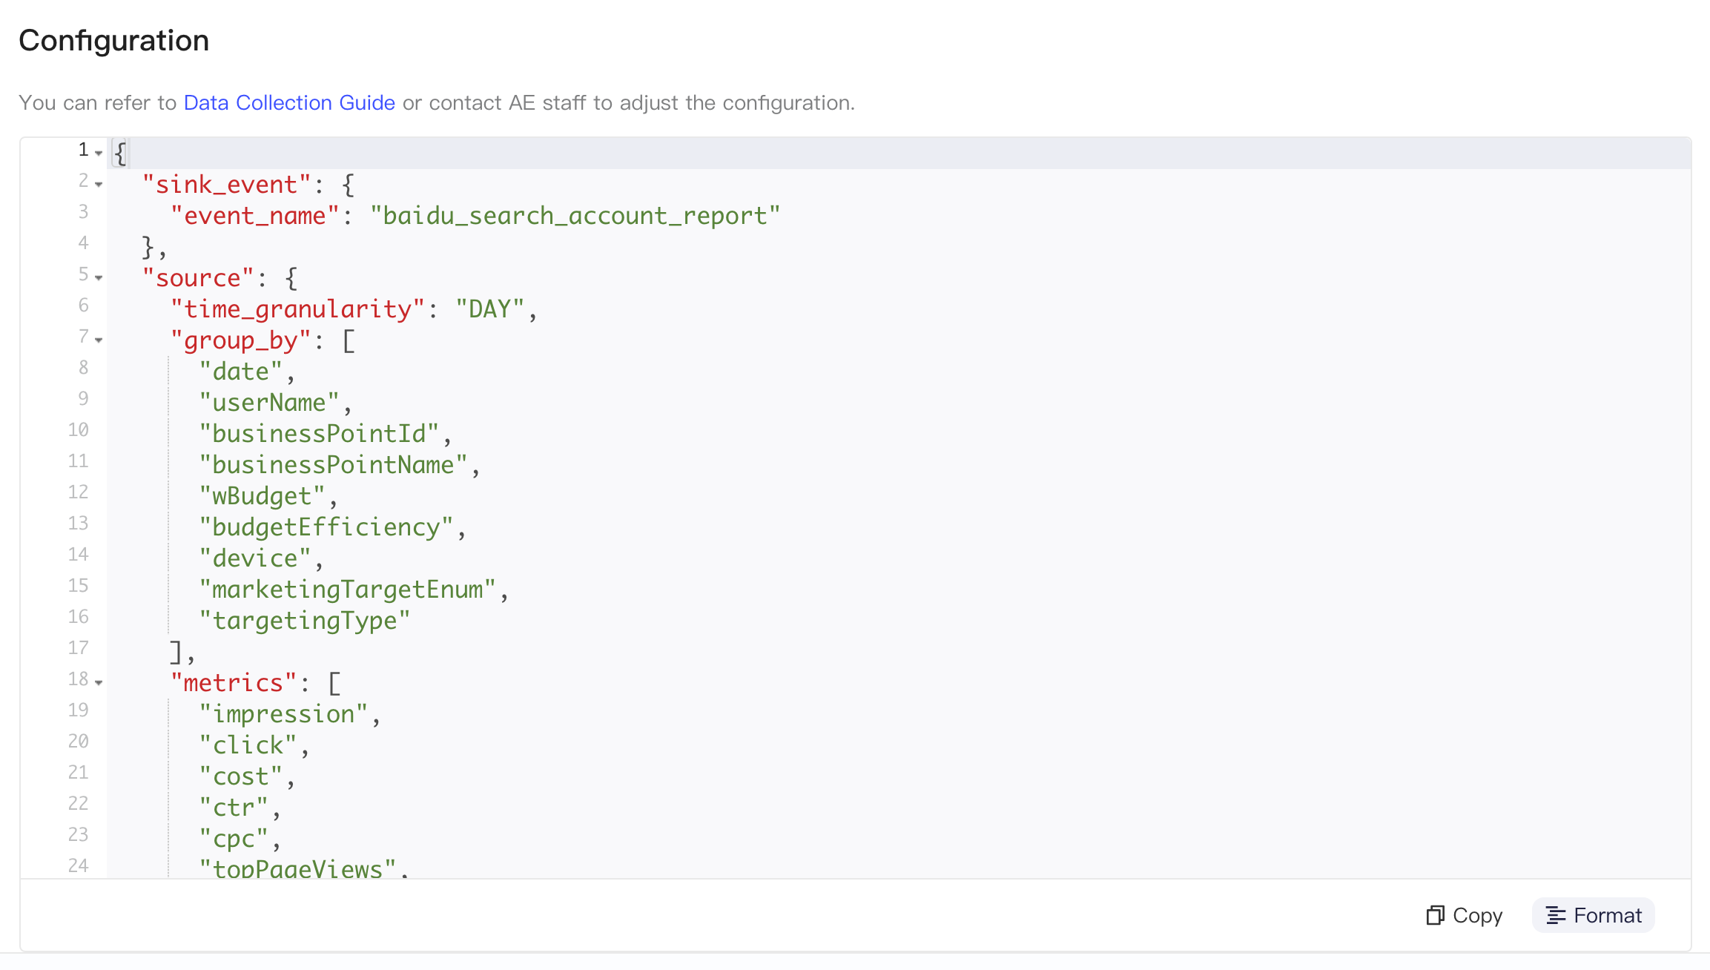Screen dimensions: 1710x970
Task: Collapse the source block fold arrow on line 5
Action: click(99, 278)
